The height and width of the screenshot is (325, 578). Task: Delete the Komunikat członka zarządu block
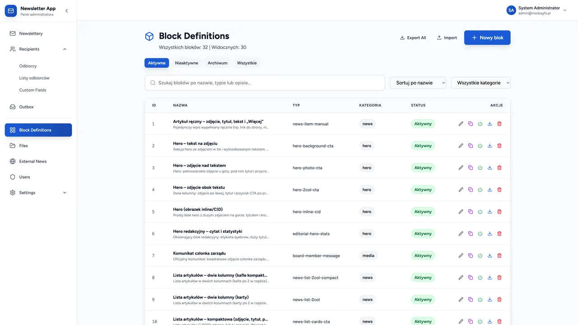click(x=499, y=255)
